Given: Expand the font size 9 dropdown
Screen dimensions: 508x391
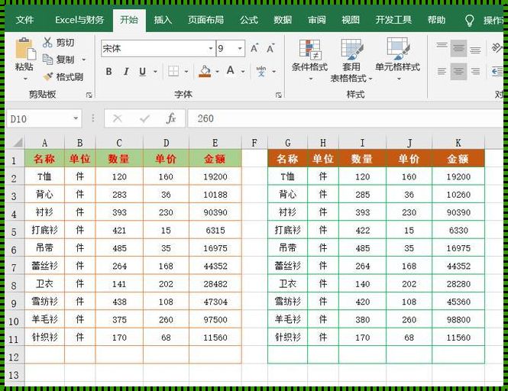Looking at the screenshot, I should click(240, 49).
